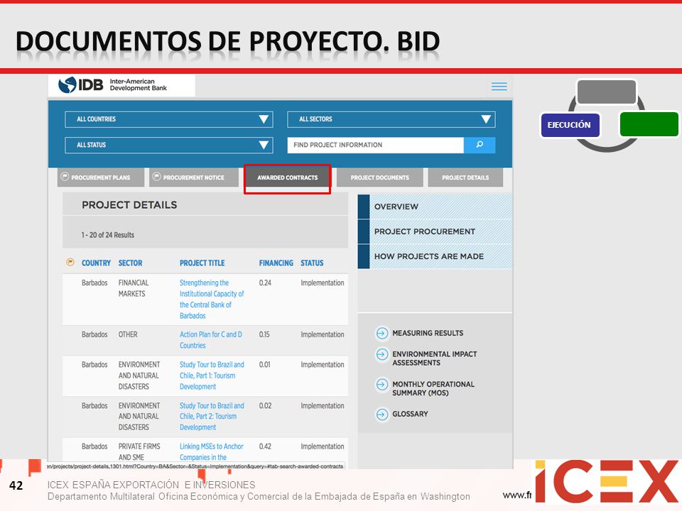Click the Project Title column header
This screenshot has width=682, height=511.
point(202,263)
